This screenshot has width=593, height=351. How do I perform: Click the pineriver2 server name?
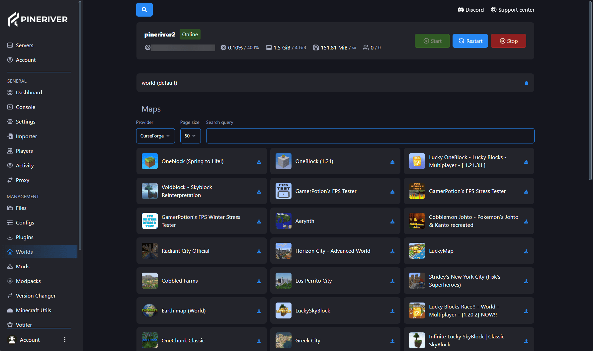tap(160, 34)
